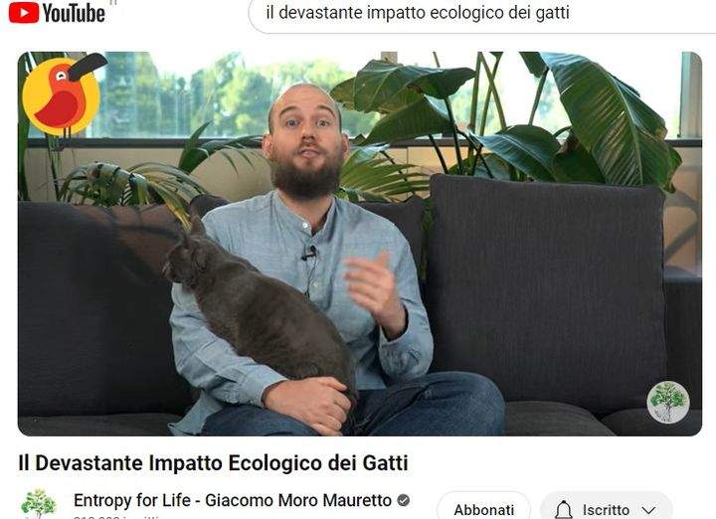Click the video title 'Il Devastante Impatto Ecologico dei Gatti'
The width and height of the screenshot is (716, 519).
pyautogui.click(x=213, y=463)
